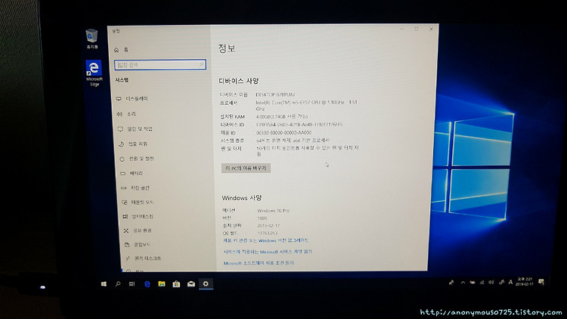This screenshot has height=319, width=567.
Task: Go to Settings 홈 (Home)
Action: (122, 50)
